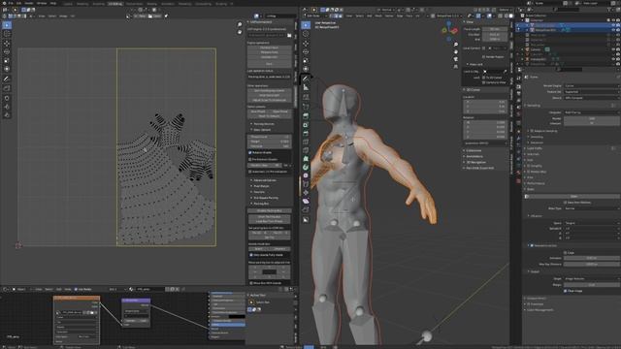621x349 pixels.
Task: Toggle camera view with the camera gizmo
Action: (456, 59)
